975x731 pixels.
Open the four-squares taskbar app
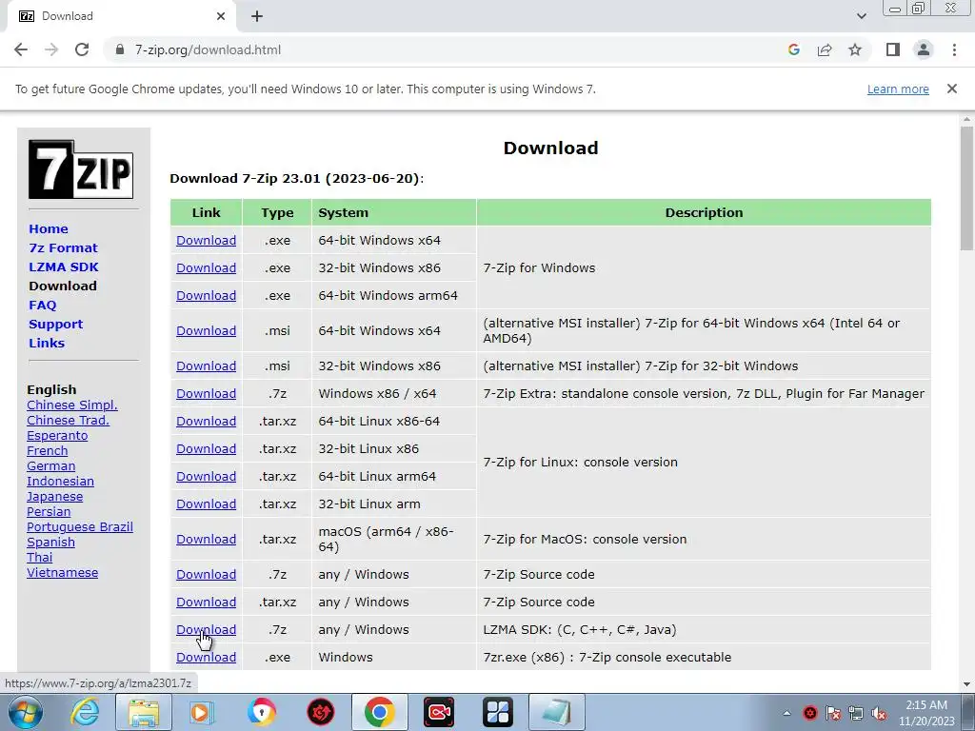[x=498, y=712]
